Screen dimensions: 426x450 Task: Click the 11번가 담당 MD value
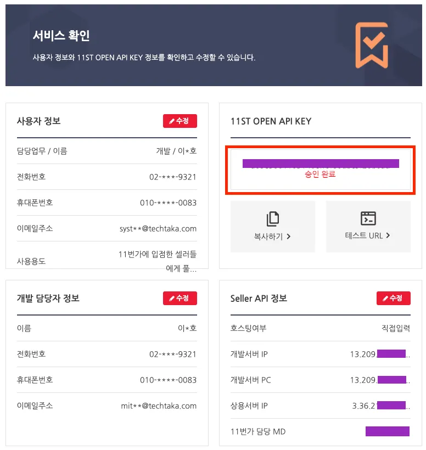click(x=387, y=431)
